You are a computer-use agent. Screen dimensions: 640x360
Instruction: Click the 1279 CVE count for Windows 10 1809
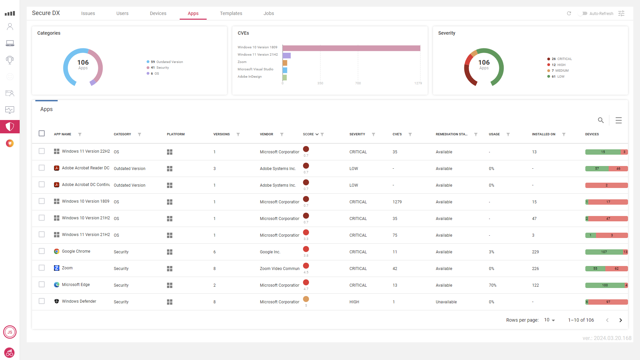point(397,202)
